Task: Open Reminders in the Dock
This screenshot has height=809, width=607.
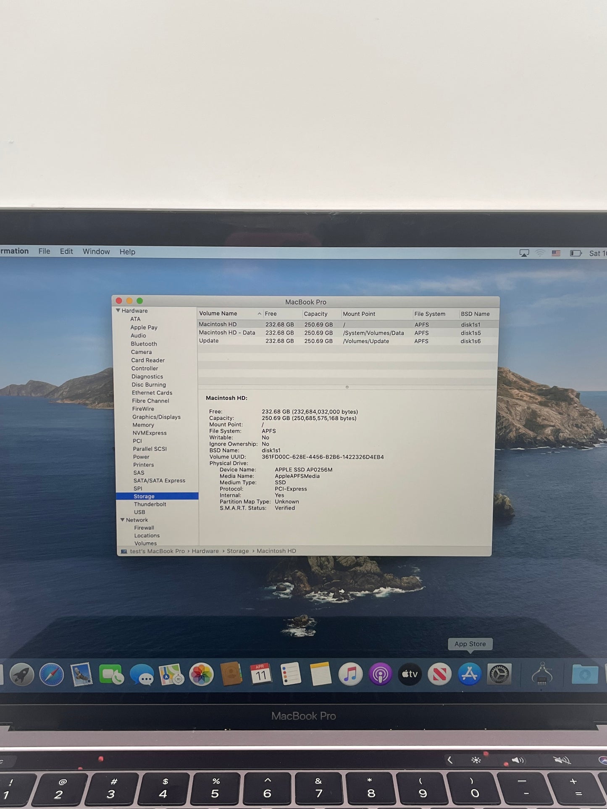Action: pyautogui.click(x=291, y=674)
